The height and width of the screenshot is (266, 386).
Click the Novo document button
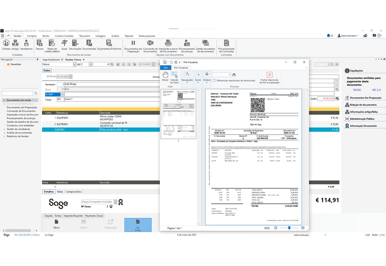tap(56, 225)
